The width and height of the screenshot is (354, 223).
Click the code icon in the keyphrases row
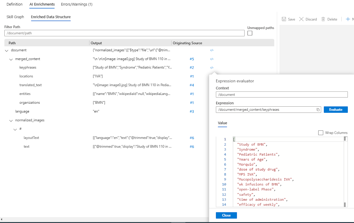[x=212, y=68]
